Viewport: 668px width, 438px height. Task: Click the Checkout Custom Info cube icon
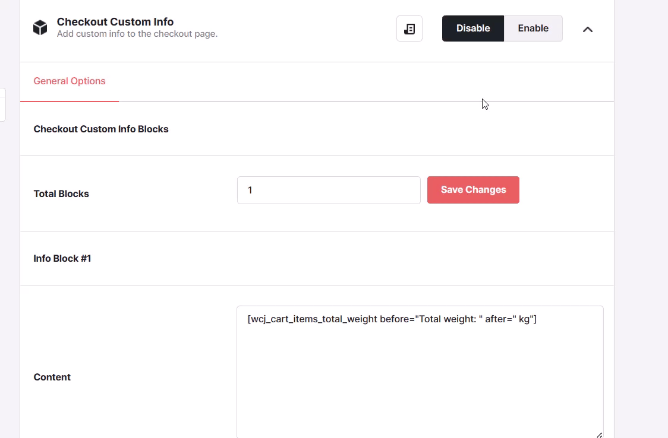[40, 28]
